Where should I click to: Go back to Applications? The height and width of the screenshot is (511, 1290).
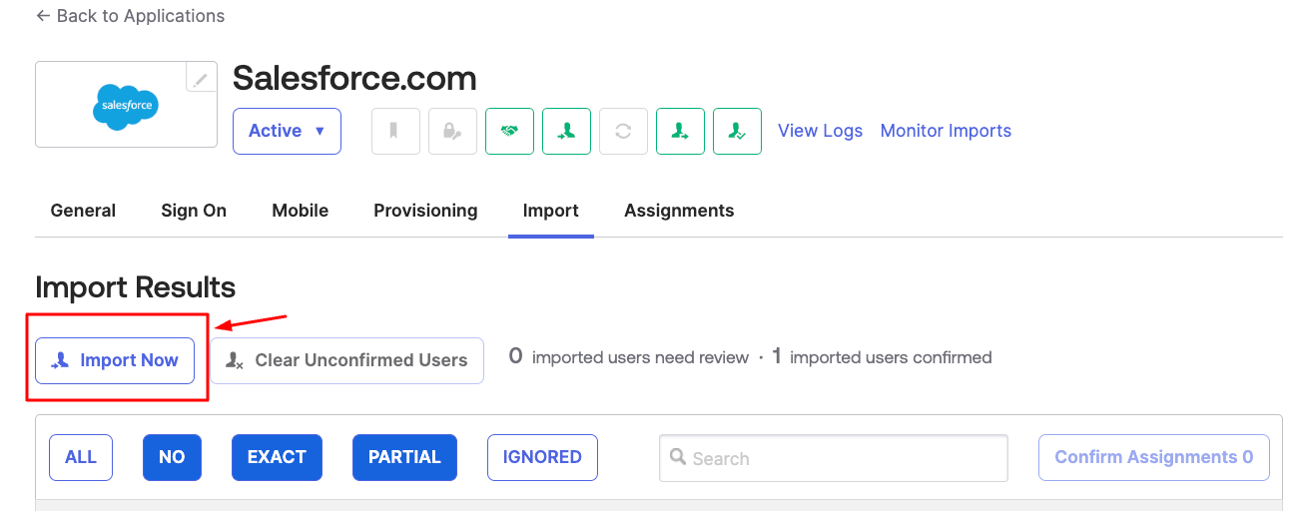tap(130, 16)
